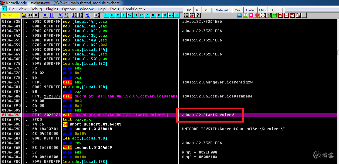Click the green up-down arrows plugin icon
Image resolution: width=339 pixels, height=164 pixels.
pos(245,15)
